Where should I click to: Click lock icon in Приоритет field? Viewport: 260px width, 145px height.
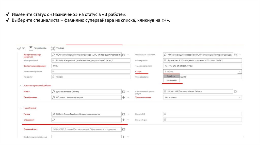pyautogui.click(x=53, y=77)
